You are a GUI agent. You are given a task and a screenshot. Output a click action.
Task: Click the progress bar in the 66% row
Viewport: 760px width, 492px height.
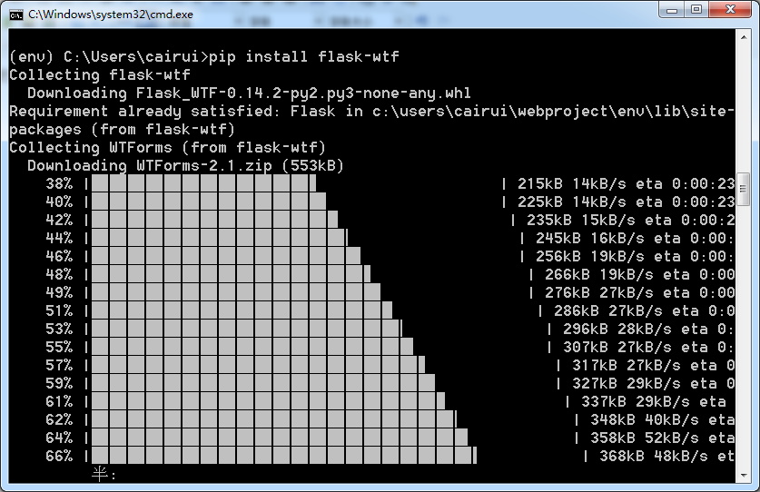tap(284, 456)
